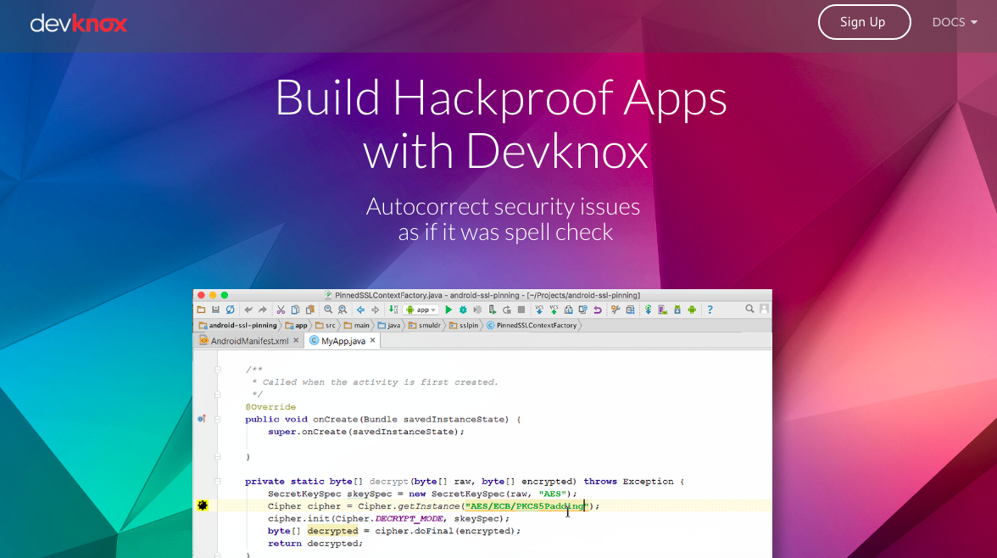Click the Redo arrow icon

(263, 310)
